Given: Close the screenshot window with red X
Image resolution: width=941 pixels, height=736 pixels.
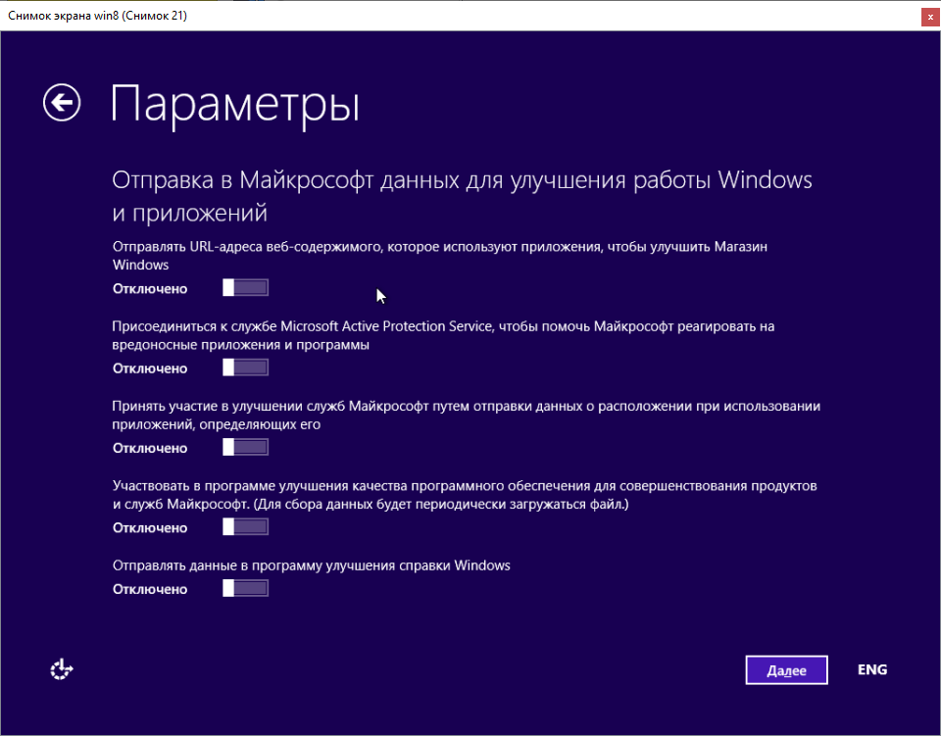Looking at the screenshot, I should click(930, 17).
